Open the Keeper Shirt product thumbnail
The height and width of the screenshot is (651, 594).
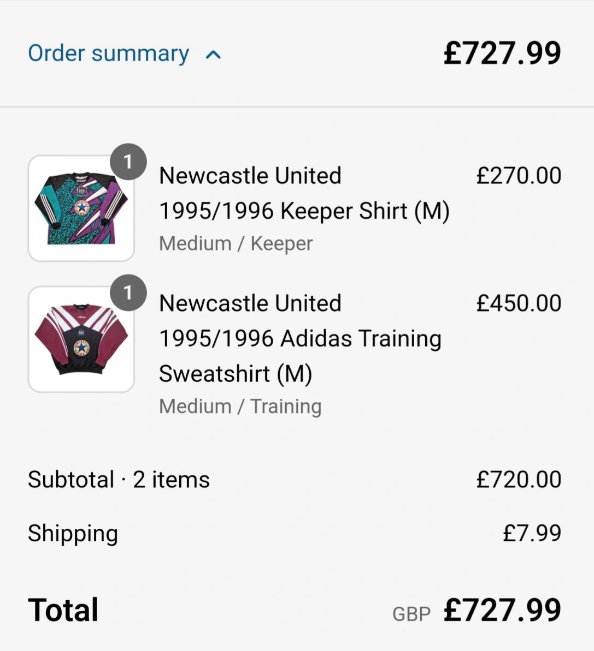pyautogui.click(x=81, y=208)
